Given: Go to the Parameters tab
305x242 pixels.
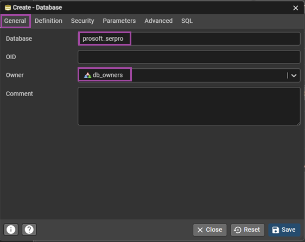Looking at the screenshot, I should [x=119, y=21].
